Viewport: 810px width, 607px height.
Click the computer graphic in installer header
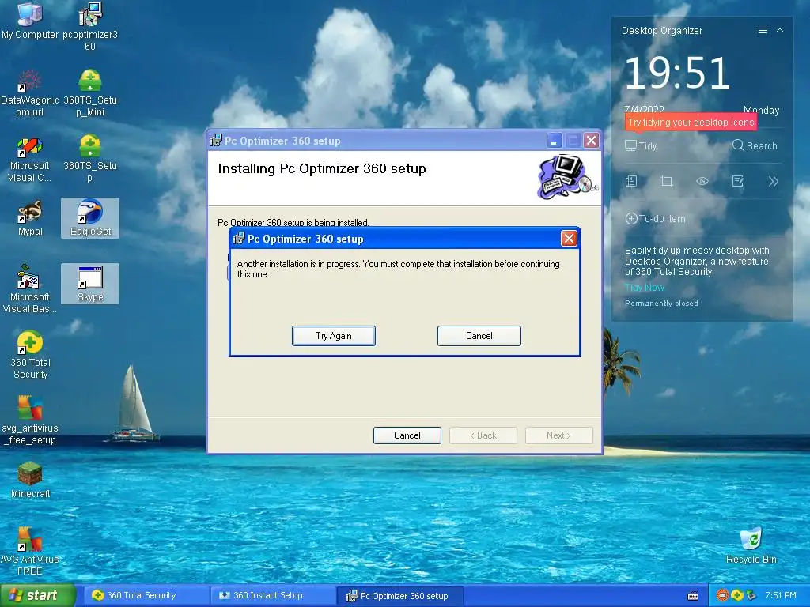pyautogui.click(x=567, y=178)
